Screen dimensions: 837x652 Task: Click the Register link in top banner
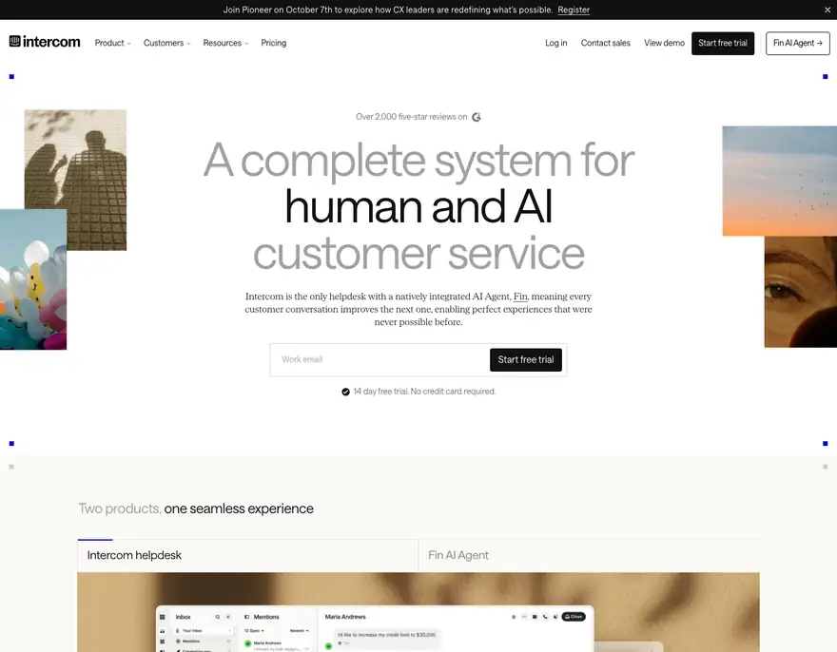[x=574, y=10]
